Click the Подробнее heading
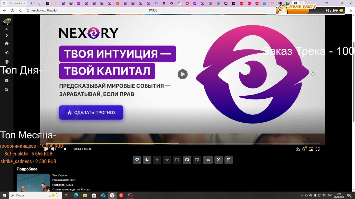Viewport: 355px width, 199px height. (x=27, y=169)
